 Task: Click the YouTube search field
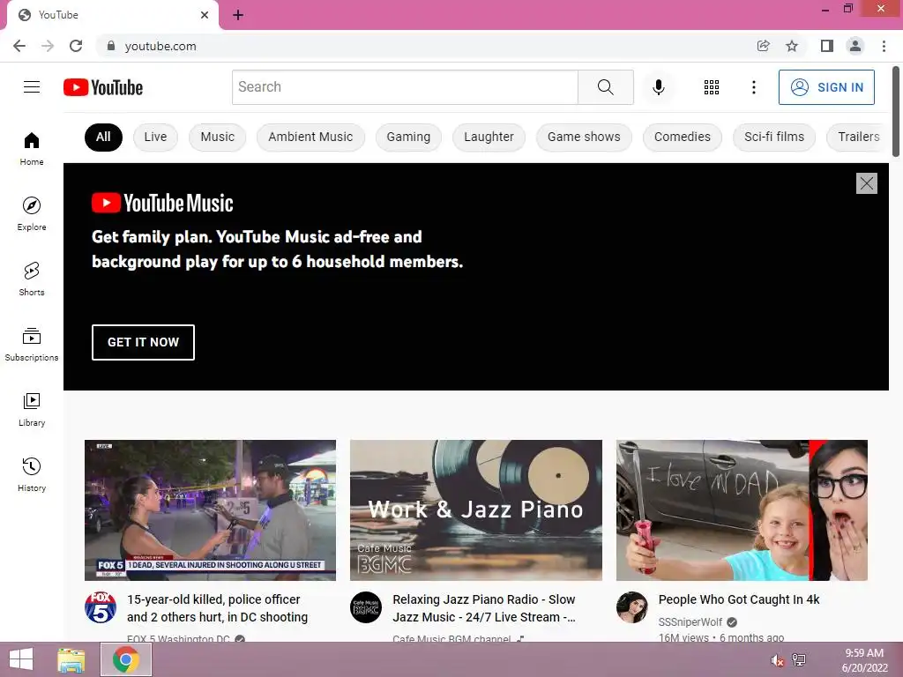click(405, 87)
